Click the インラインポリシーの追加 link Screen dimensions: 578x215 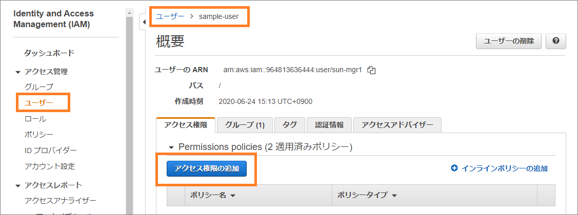coord(504,168)
